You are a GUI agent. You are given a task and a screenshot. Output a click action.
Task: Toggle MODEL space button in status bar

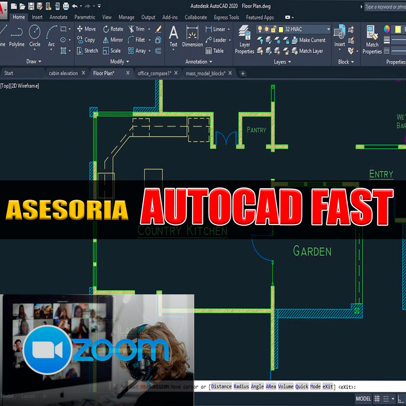coord(363,399)
